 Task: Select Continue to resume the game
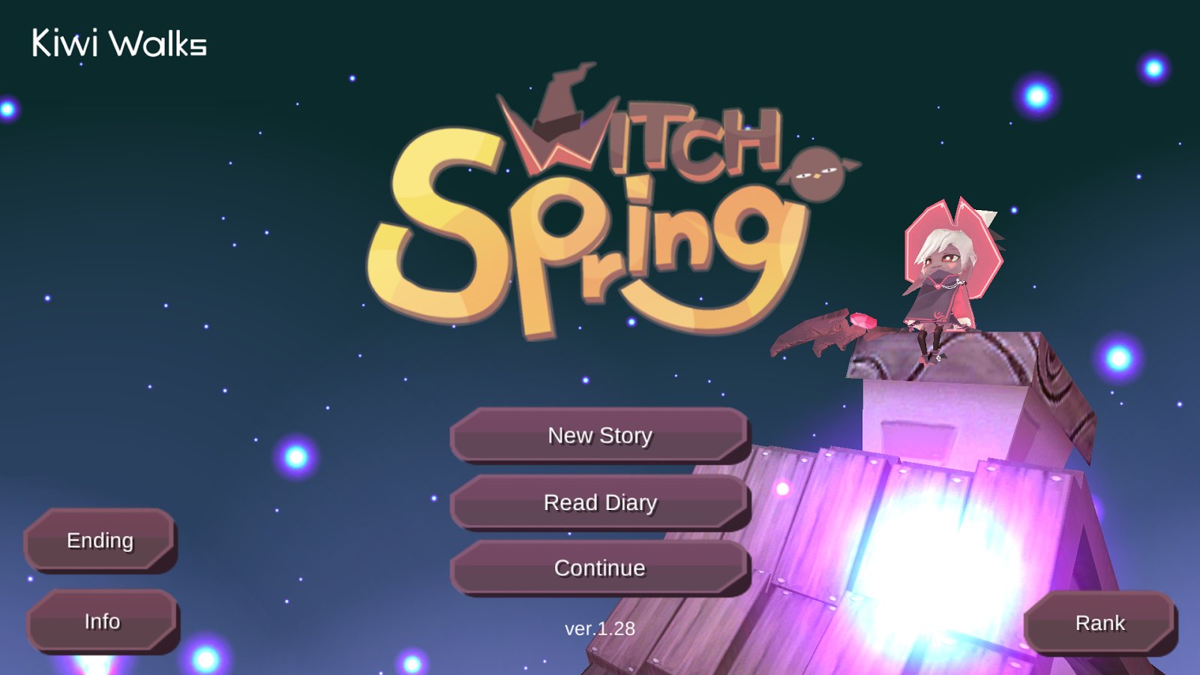tap(600, 568)
